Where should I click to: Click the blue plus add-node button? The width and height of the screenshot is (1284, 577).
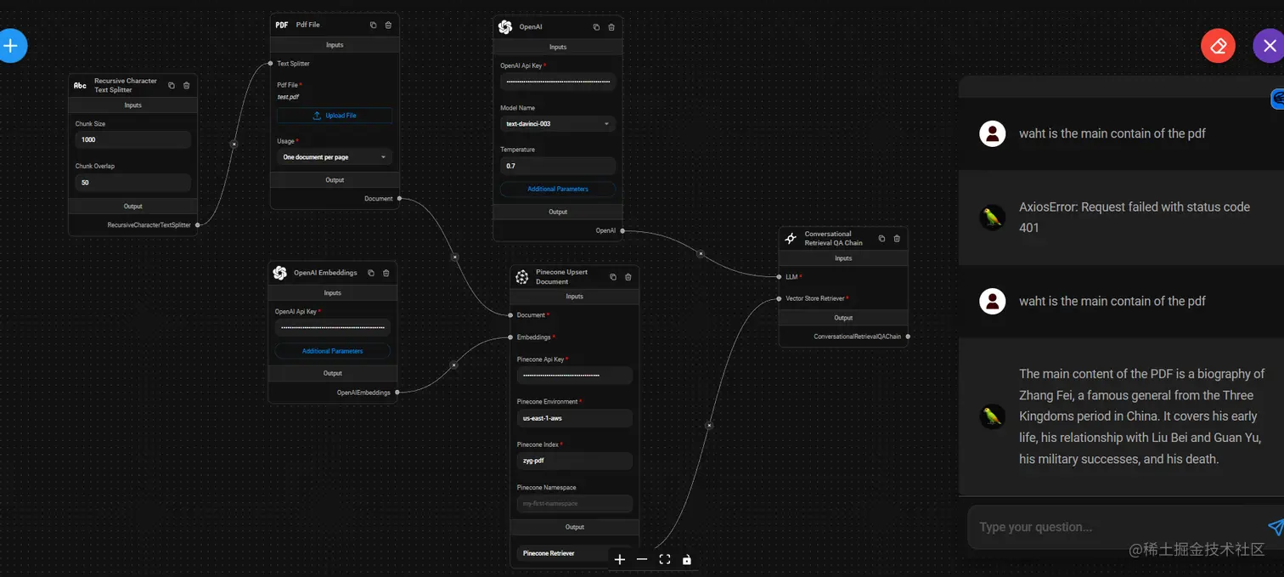[x=11, y=46]
